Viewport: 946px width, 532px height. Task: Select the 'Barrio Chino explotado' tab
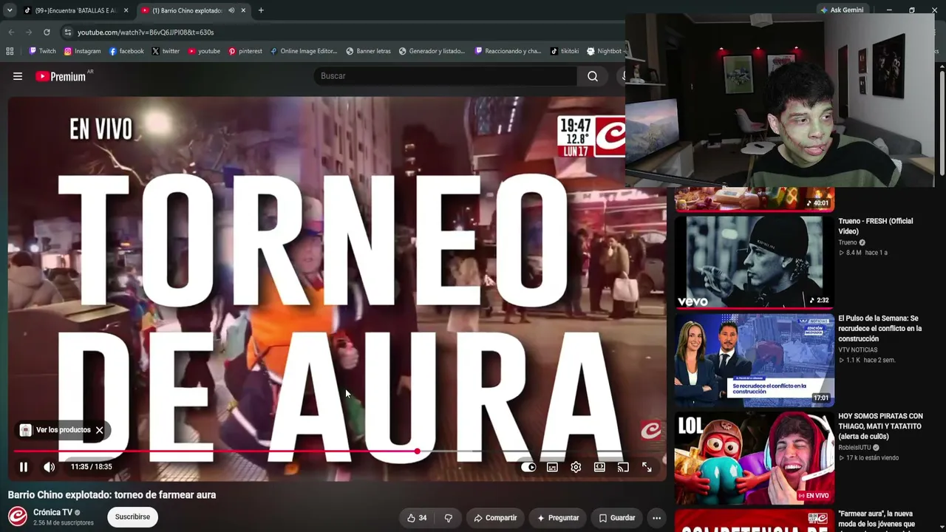188,10
